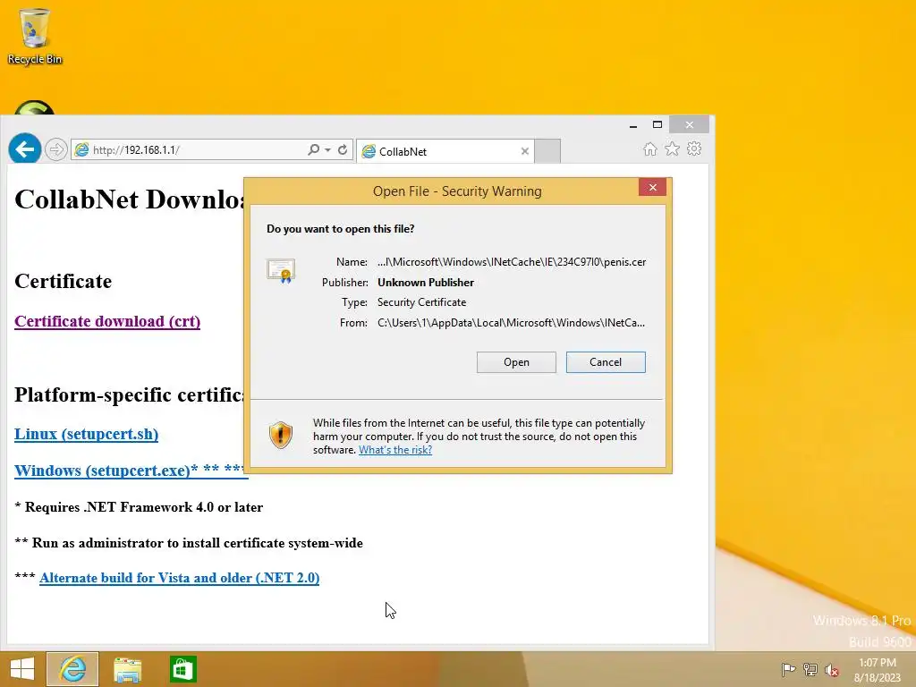
Task: Open File Explorer from taskbar
Action: [x=127, y=669]
